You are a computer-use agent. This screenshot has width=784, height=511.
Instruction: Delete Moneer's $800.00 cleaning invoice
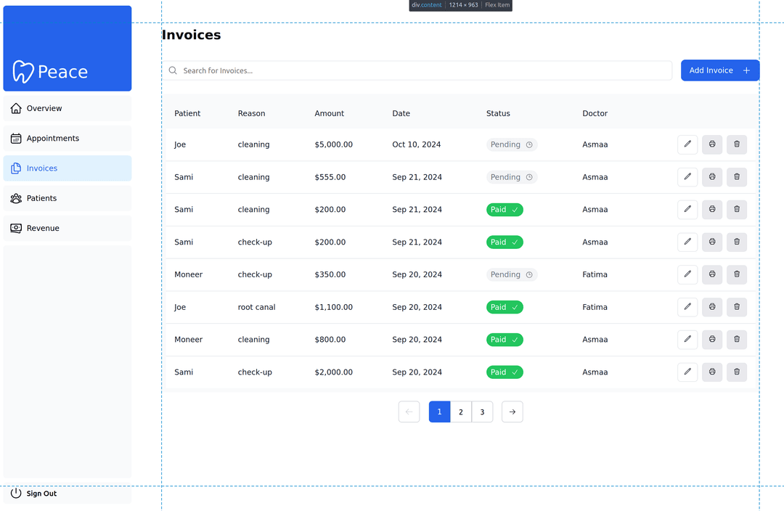(x=737, y=340)
